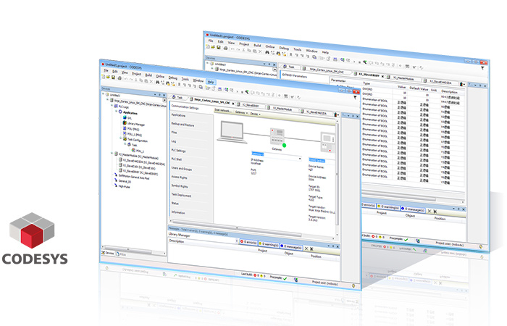Open Tools menu in back window
The image size is (507, 326).
(298, 49)
